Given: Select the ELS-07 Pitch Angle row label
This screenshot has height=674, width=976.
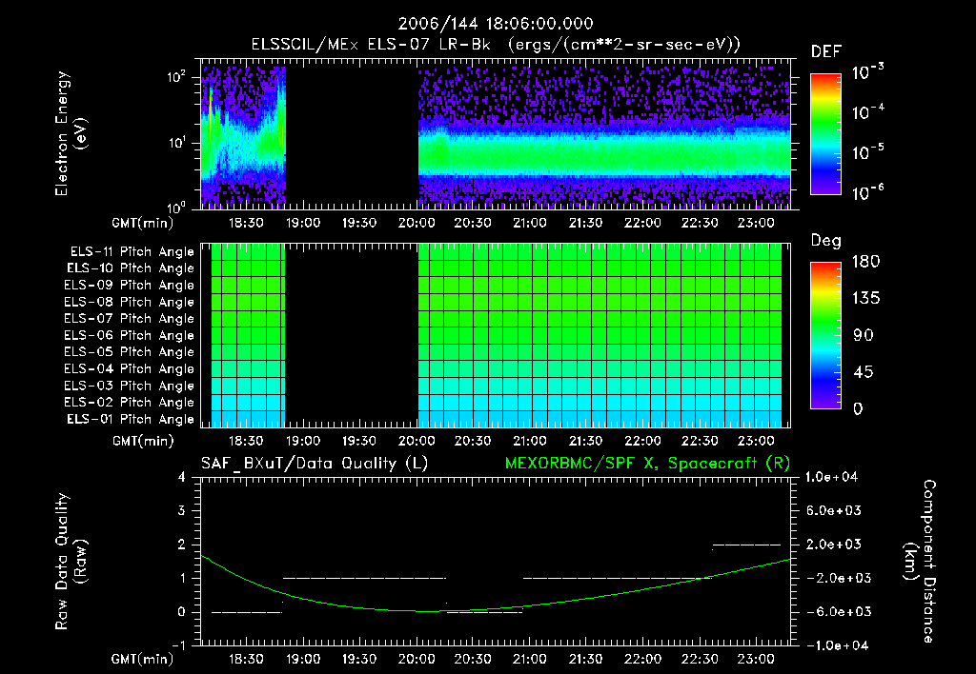Looking at the screenshot, I should click(129, 318).
